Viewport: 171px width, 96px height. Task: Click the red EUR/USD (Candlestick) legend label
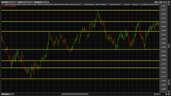[x=9, y=6]
